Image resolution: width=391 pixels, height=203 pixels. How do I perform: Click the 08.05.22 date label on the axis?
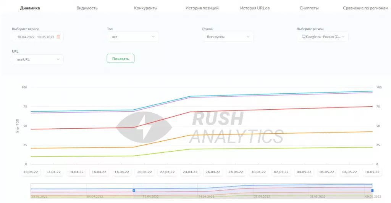click(350, 172)
